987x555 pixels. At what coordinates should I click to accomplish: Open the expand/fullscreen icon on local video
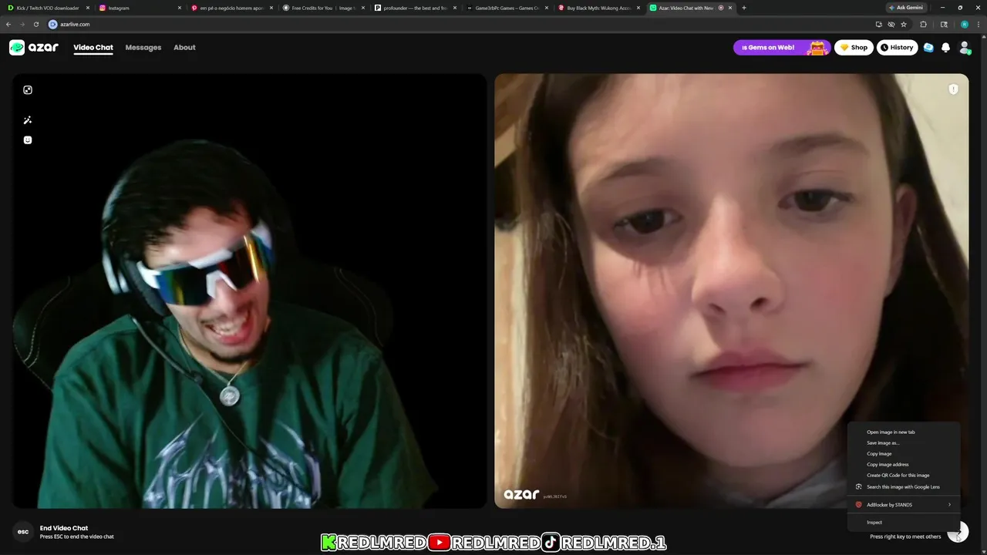[28, 90]
